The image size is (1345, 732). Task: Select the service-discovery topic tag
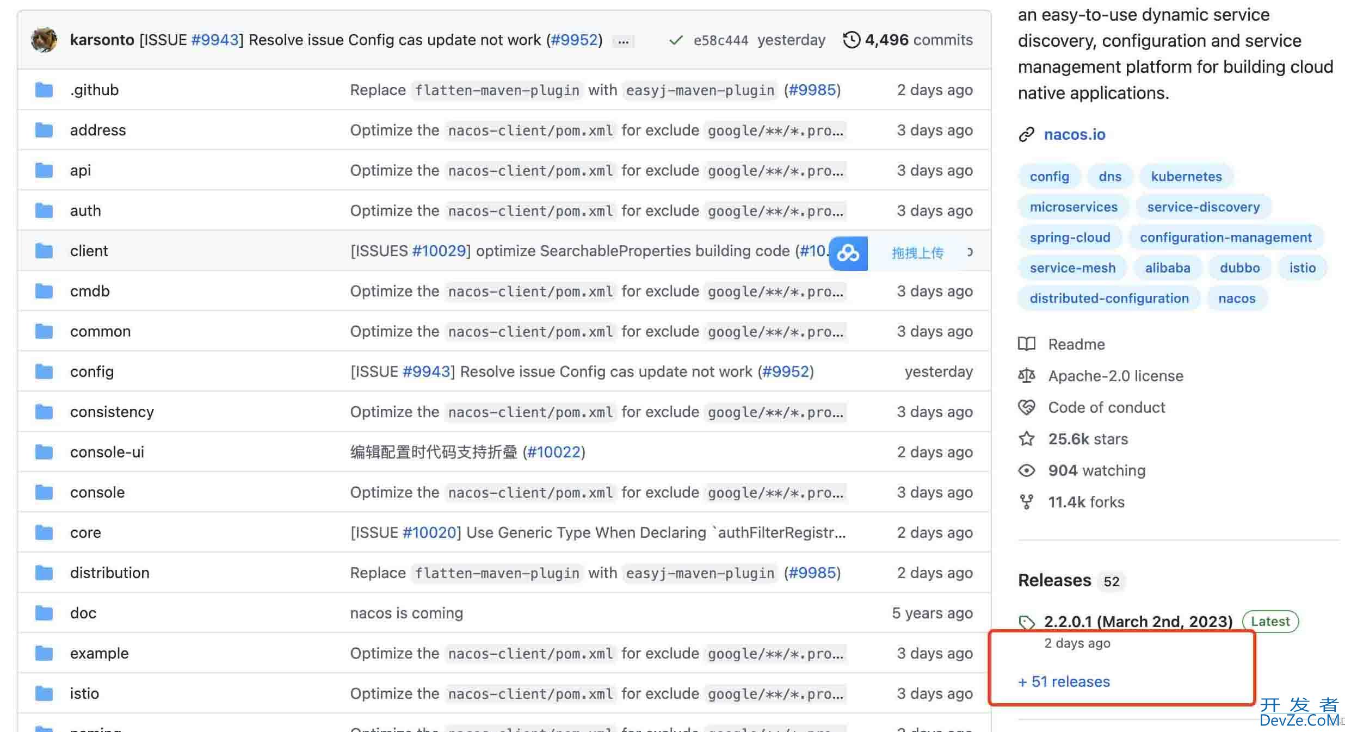pyautogui.click(x=1204, y=207)
